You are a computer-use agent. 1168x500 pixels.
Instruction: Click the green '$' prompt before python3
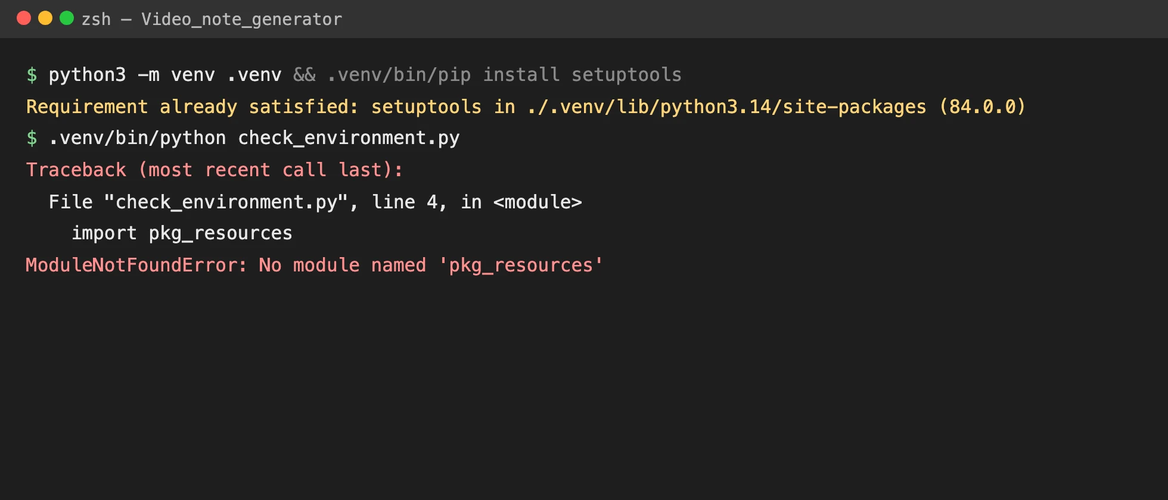click(x=32, y=75)
